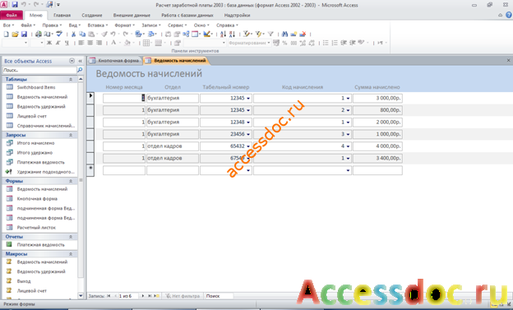This screenshot has width=513, height=310.
Task: Open the Все объекты Access dropdown
Action: click(x=72, y=61)
